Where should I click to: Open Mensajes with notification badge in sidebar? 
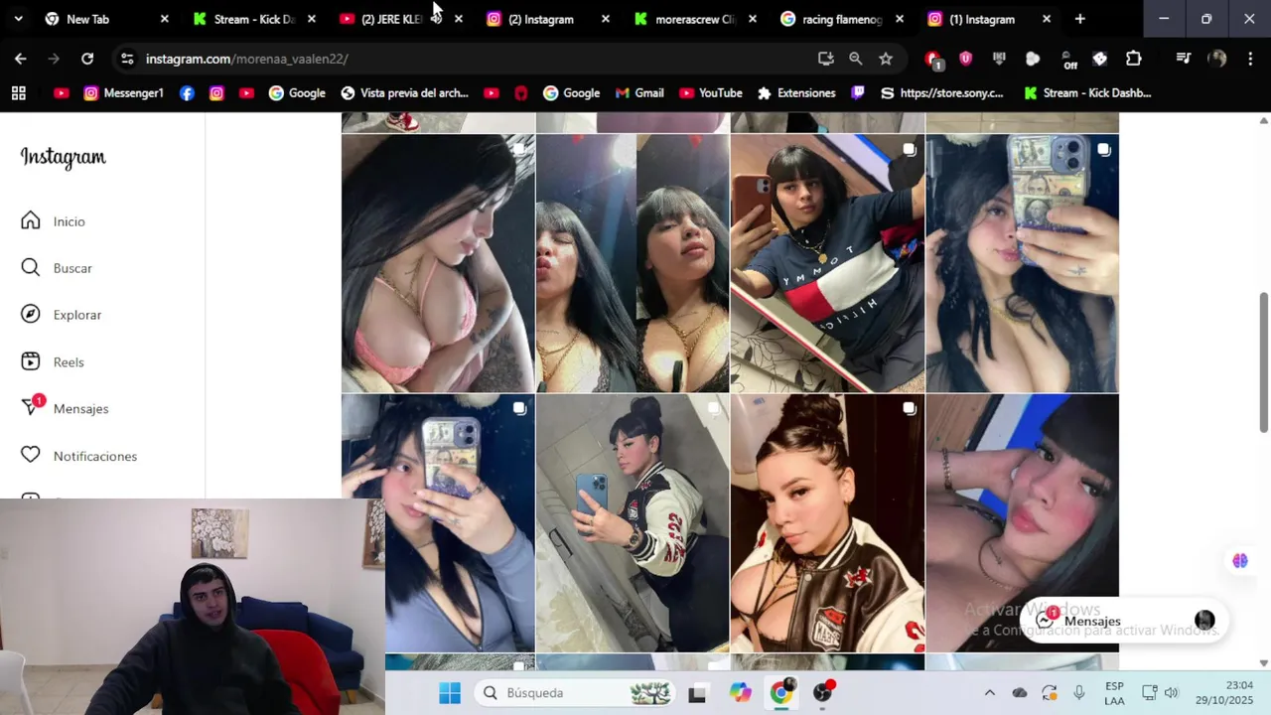[66, 408]
